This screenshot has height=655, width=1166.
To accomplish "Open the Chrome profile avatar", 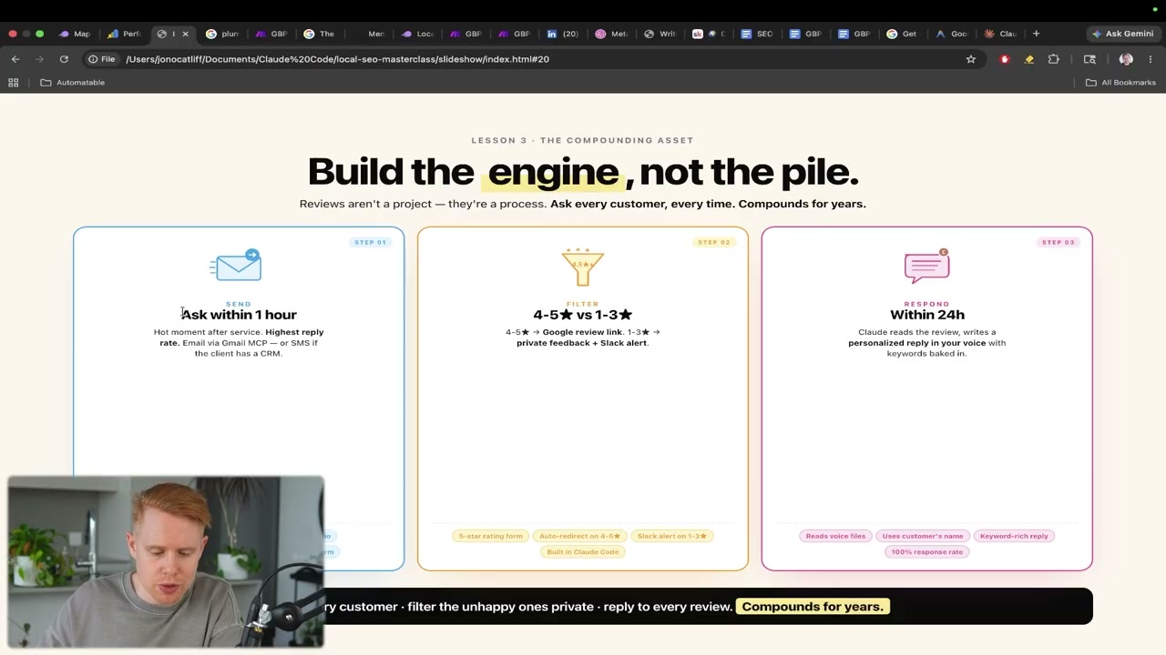I will coord(1126,59).
